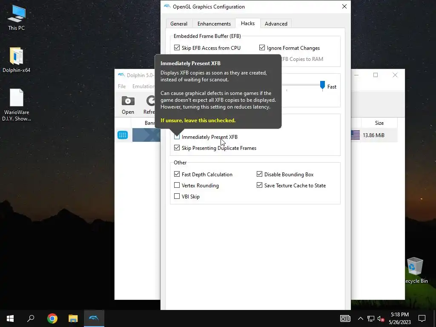The width and height of the screenshot is (436, 327).
Task: Toggle Skip Presenting Duplicate Frames
Action: point(177,148)
